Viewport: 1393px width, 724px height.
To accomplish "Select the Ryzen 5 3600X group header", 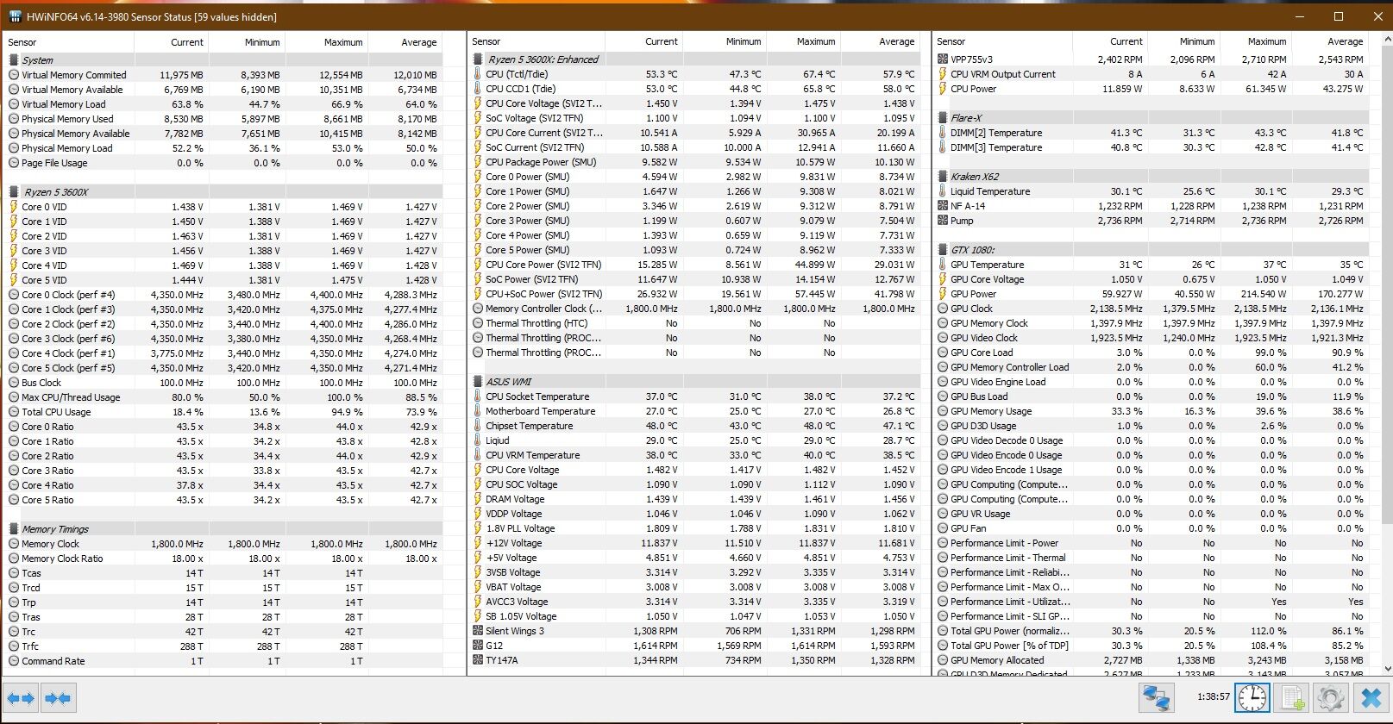I will tap(223, 192).
